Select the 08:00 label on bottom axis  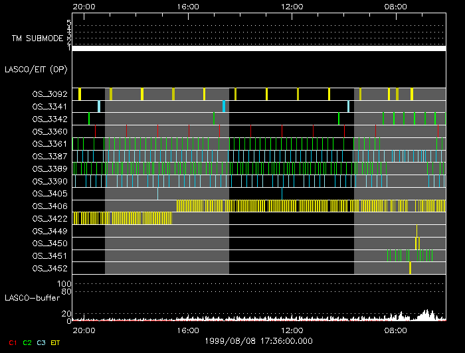[396, 330]
